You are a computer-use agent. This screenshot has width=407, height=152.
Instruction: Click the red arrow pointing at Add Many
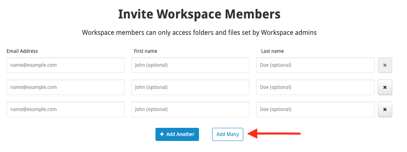[274, 134]
